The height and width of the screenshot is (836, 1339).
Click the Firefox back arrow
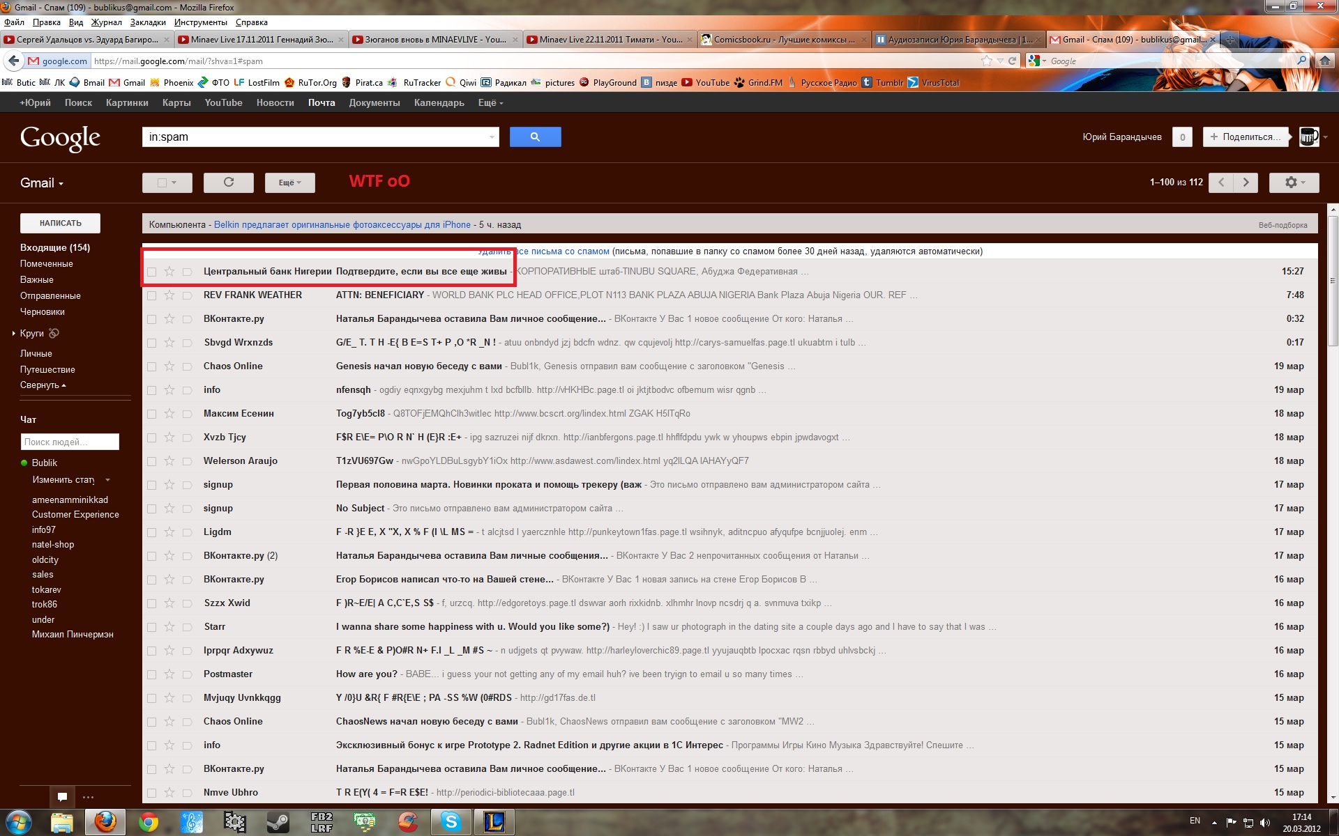coord(13,61)
